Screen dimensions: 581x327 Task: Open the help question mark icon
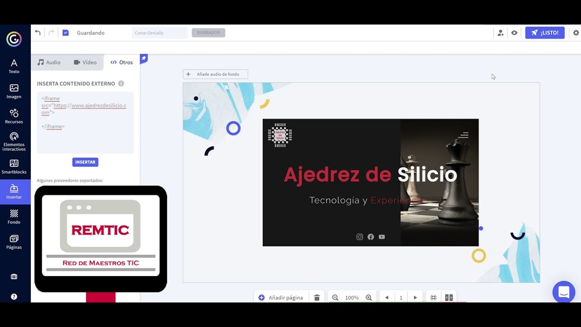pos(14,297)
